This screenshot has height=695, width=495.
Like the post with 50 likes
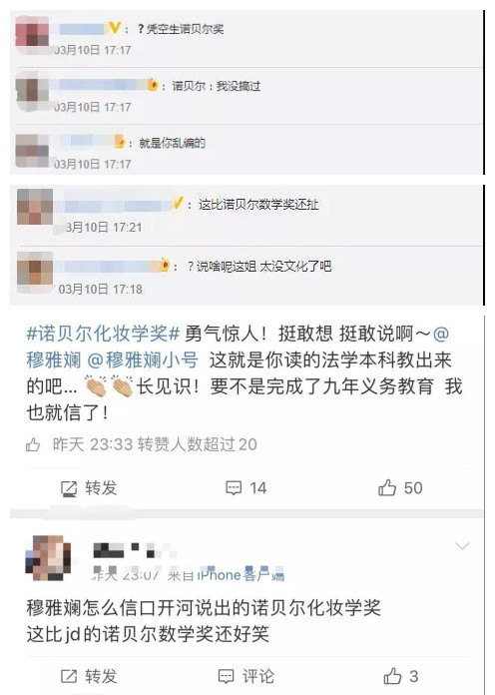[x=400, y=487]
